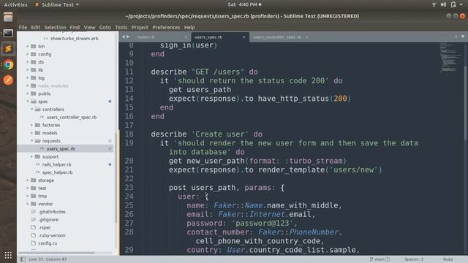The width and height of the screenshot is (468, 263).
Task: Open Google Chrome from the dock
Action: coord(8,64)
